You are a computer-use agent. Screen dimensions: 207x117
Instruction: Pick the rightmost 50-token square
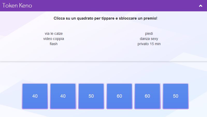click(176, 96)
